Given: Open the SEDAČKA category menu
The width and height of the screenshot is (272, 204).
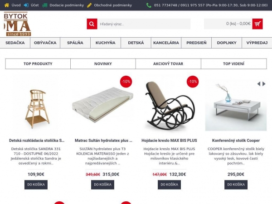Looking at the screenshot, I should click(15, 43).
